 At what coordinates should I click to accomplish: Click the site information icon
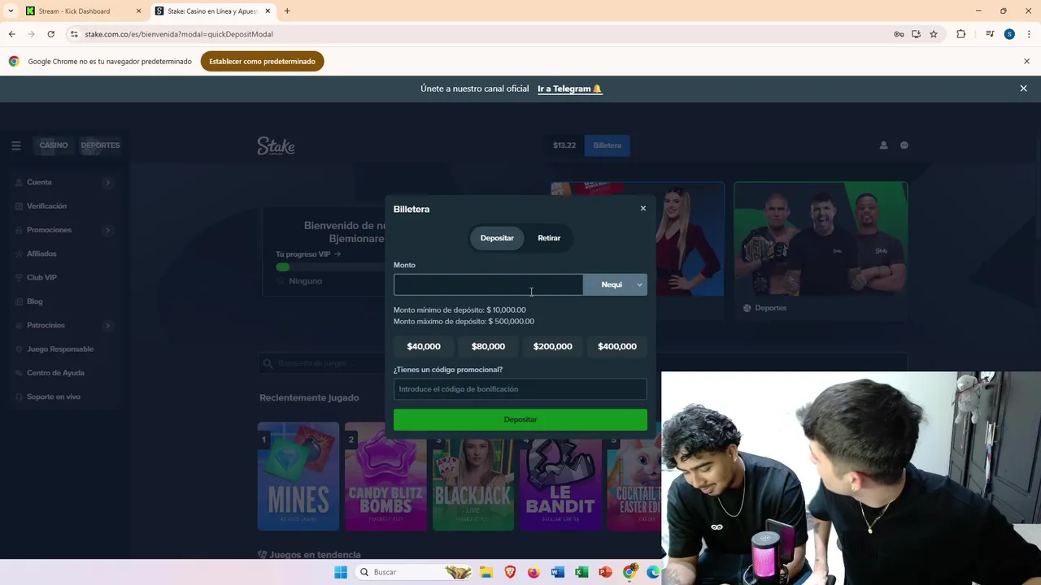(x=74, y=34)
